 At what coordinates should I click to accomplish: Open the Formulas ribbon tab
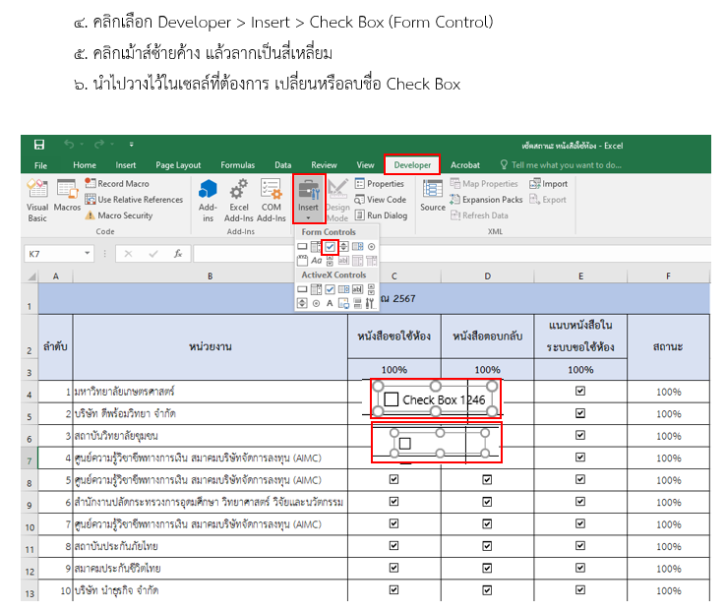tap(237, 165)
